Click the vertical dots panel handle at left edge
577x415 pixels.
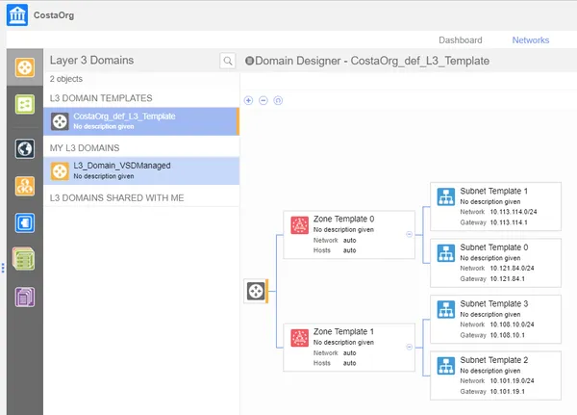pyautogui.click(x=3, y=268)
